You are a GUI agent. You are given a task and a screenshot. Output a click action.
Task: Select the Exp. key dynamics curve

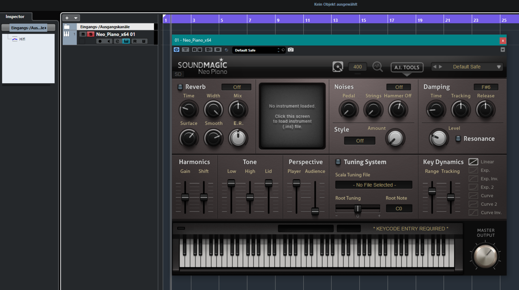point(473,170)
